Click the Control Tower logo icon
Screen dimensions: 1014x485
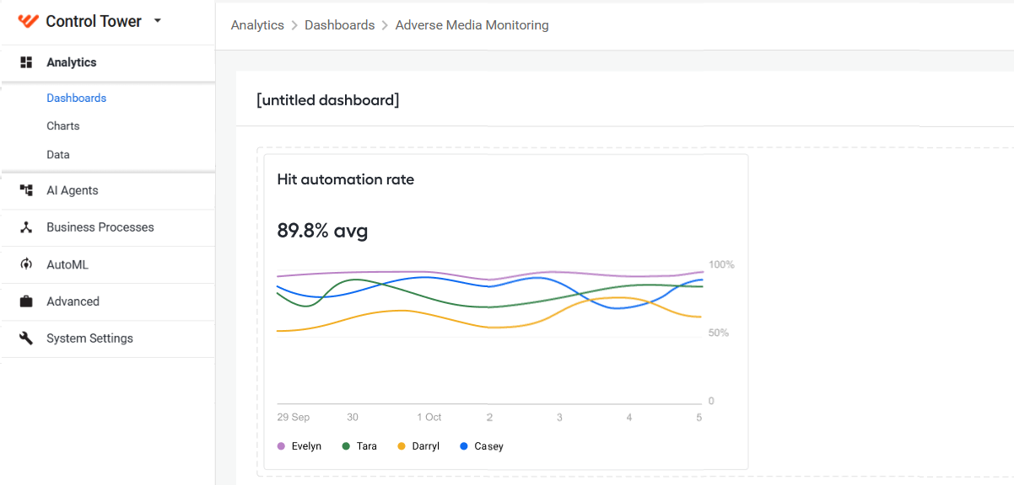tap(29, 21)
